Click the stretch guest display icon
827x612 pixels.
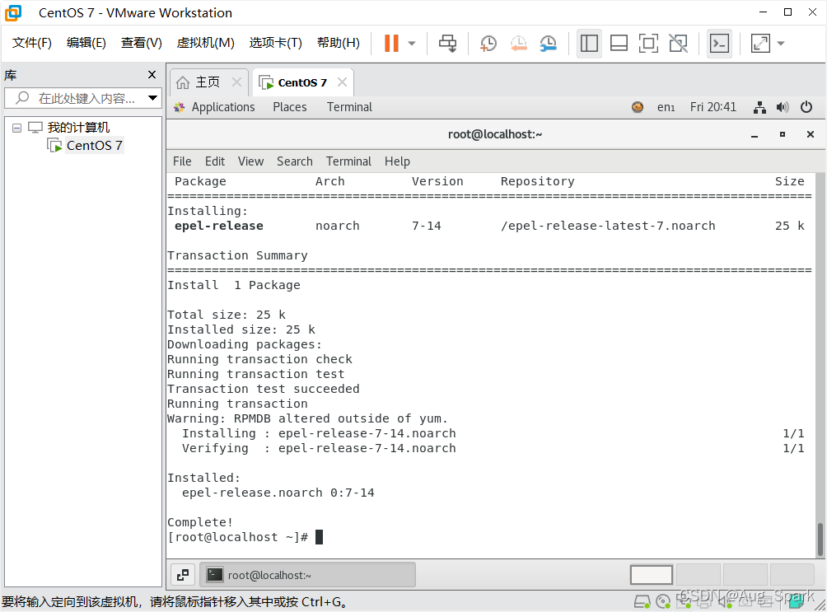[x=760, y=44]
